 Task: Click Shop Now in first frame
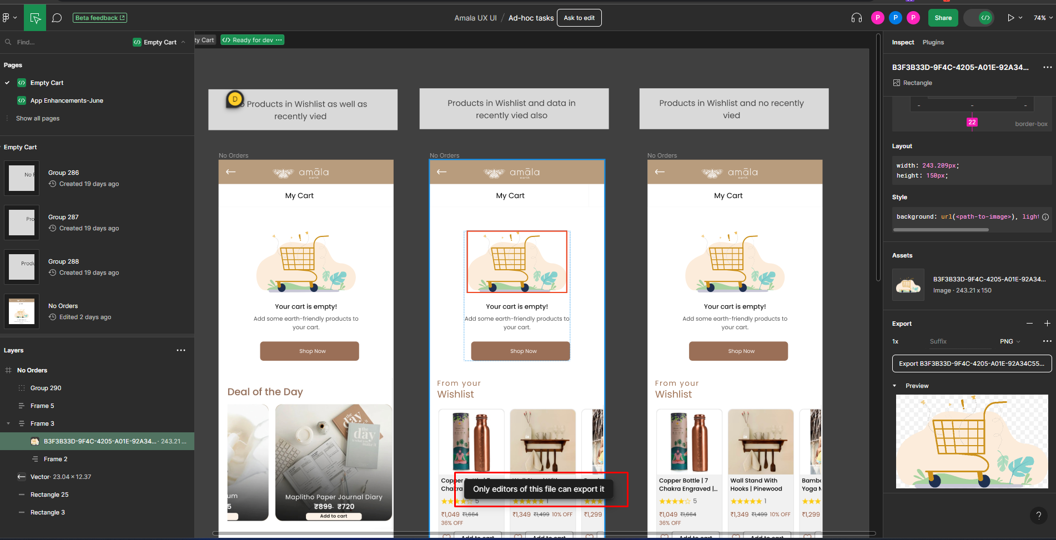click(309, 351)
